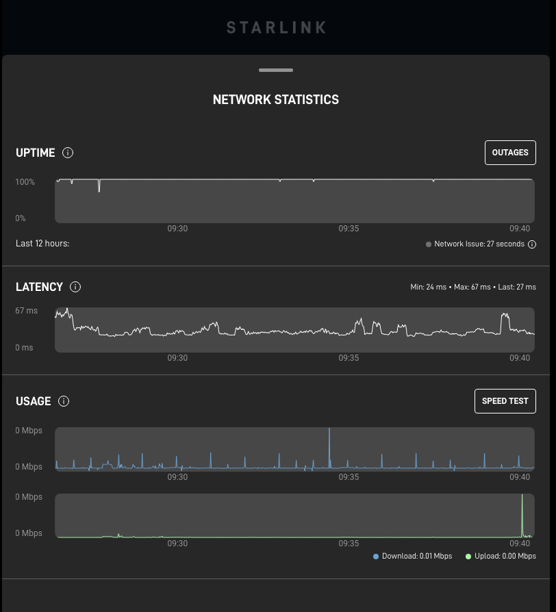Open the OUTAGES button
The width and height of the screenshot is (556, 612).
(510, 153)
